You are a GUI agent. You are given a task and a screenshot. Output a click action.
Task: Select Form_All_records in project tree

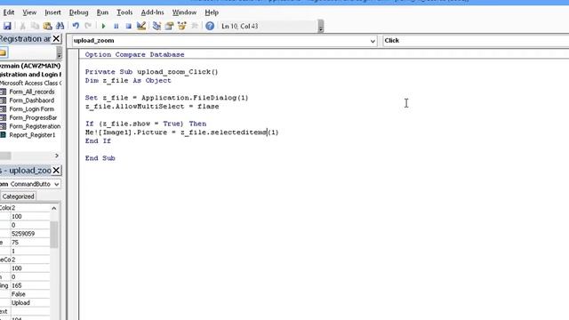pos(32,92)
